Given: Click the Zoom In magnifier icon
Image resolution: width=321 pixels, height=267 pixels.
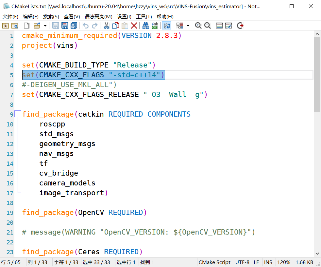Looking at the screenshot, I should [198, 26].
